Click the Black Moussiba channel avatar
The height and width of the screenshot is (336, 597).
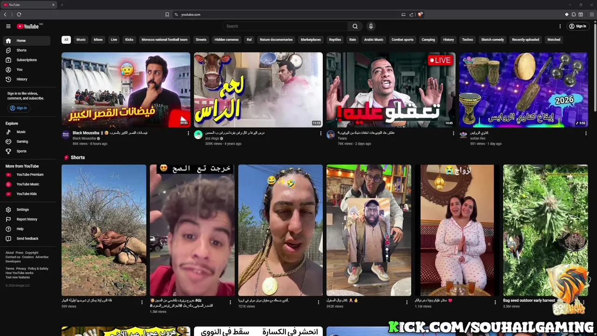point(66,135)
